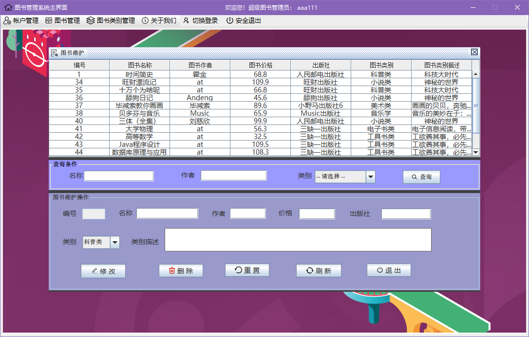Click 安全退出 to exit safely

(244, 20)
